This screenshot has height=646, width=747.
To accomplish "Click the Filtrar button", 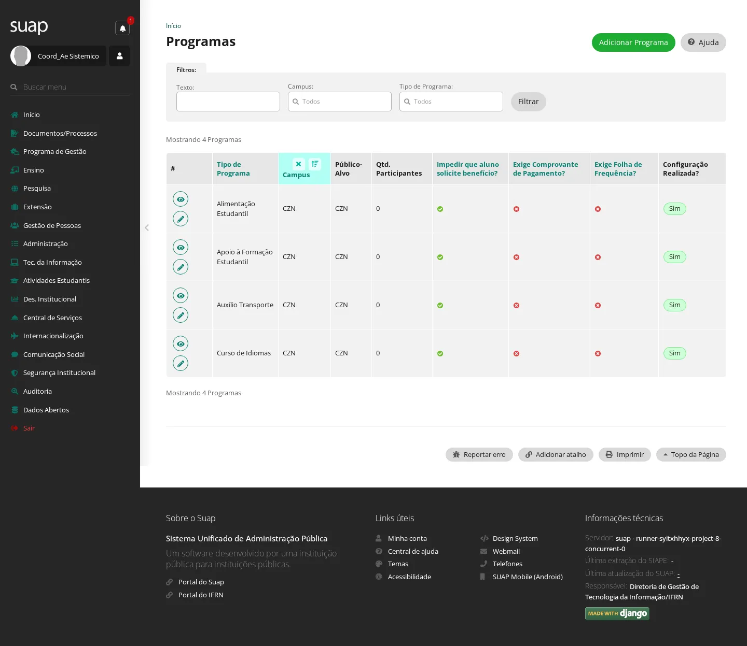I will point(529,102).
